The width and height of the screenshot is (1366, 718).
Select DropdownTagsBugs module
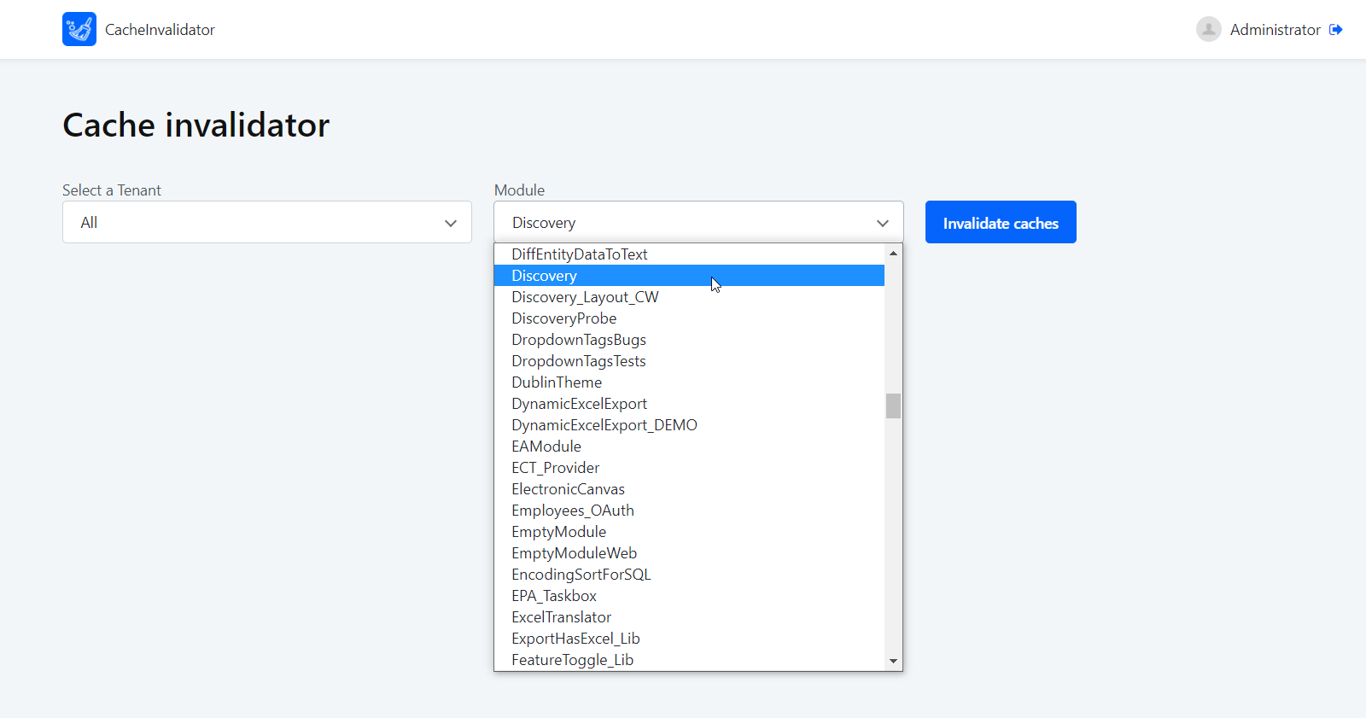tap(689, 340)
